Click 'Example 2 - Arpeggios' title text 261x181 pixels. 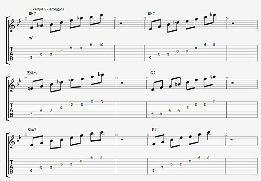(47, 9)
